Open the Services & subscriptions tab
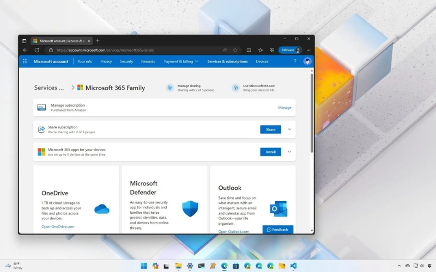 point(227,61)
